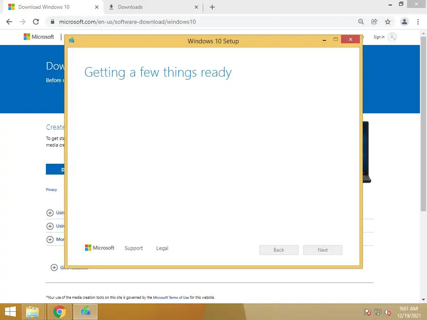
Task: Open Chrome's three-dot menu
Action: (418, 22)
